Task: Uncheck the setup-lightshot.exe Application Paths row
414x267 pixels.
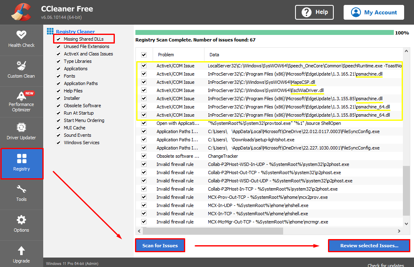Action: pyautogui.click(x=144, y=139)
